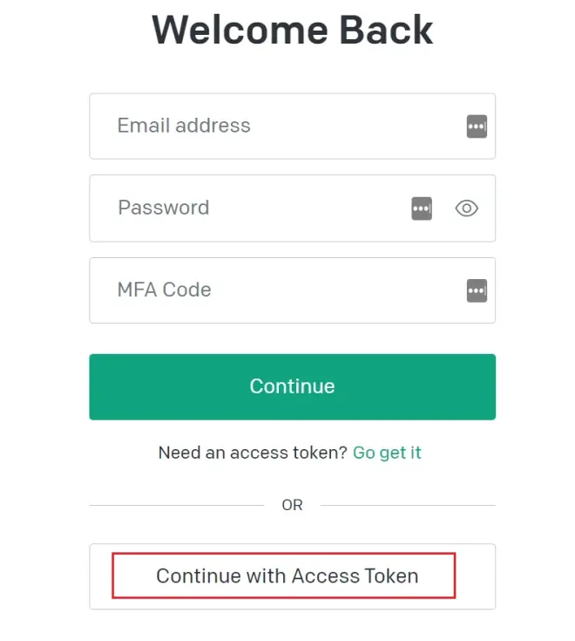The image size is (575, 641).
Task: Click the divider line right of OR
Action: click(x=408, y=505)
